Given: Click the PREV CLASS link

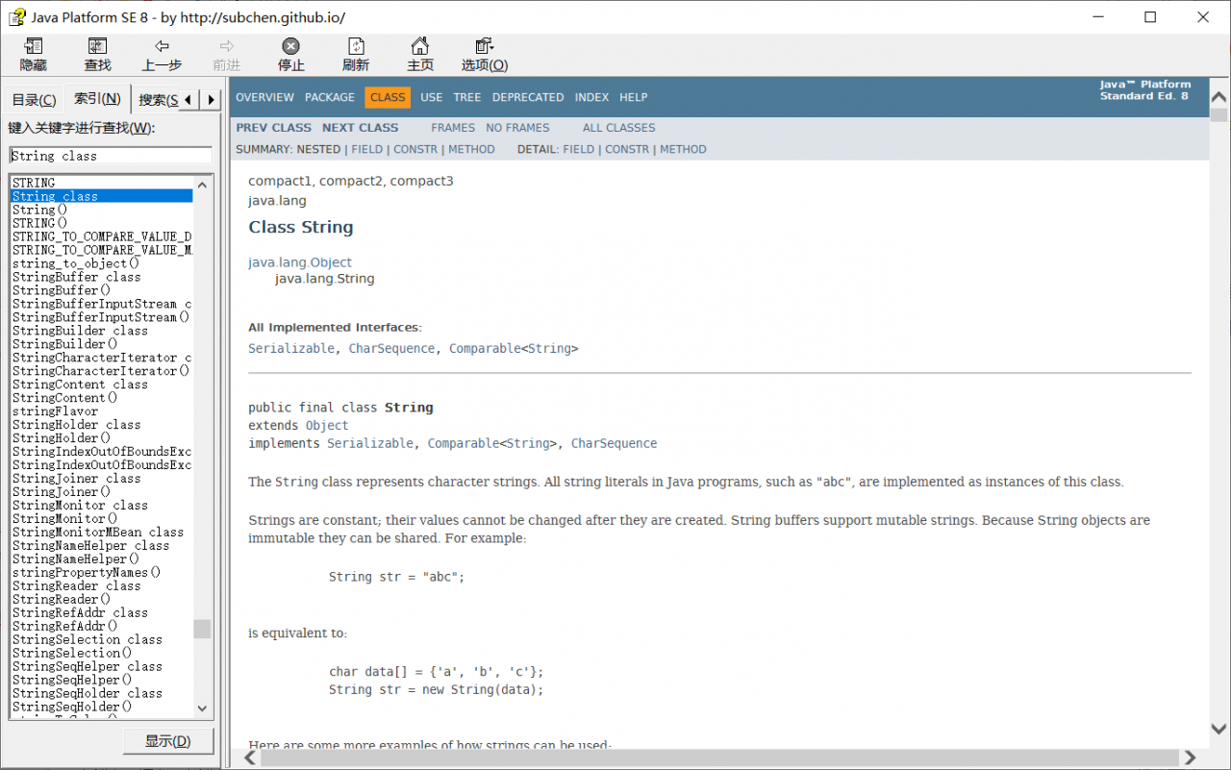Looking at the screenshot, I should [x=274, y=128].
